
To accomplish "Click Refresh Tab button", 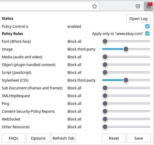I will tap(64, 138).
